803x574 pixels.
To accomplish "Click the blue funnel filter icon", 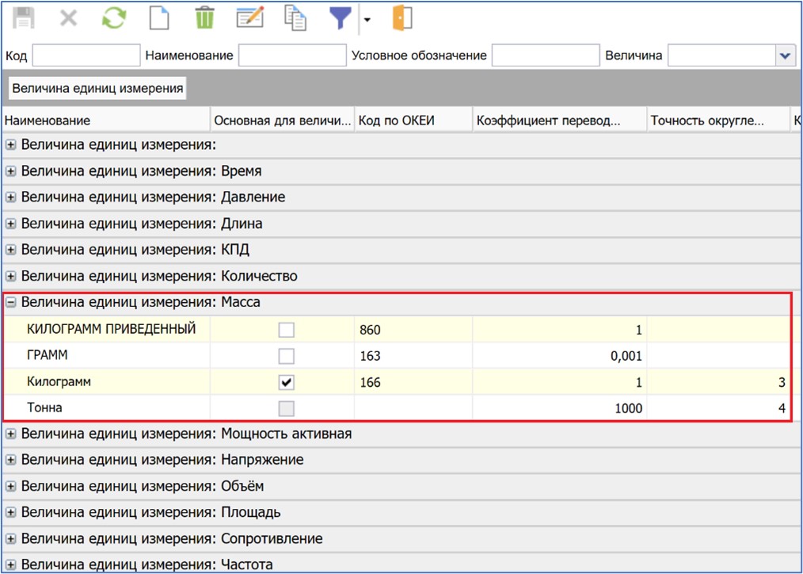I will coord(341,18).
